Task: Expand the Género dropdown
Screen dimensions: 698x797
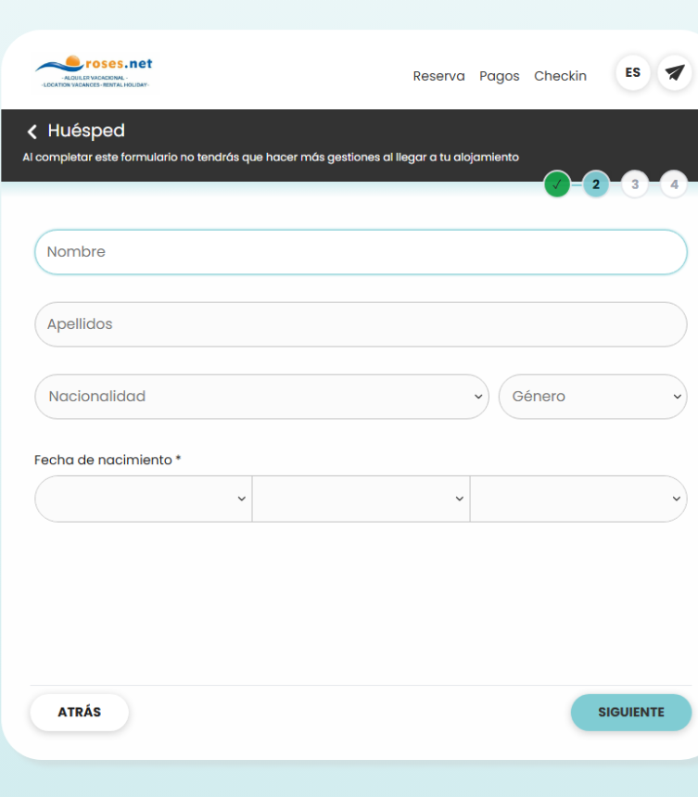Action: pyautogui.click(x=592, y=397)
